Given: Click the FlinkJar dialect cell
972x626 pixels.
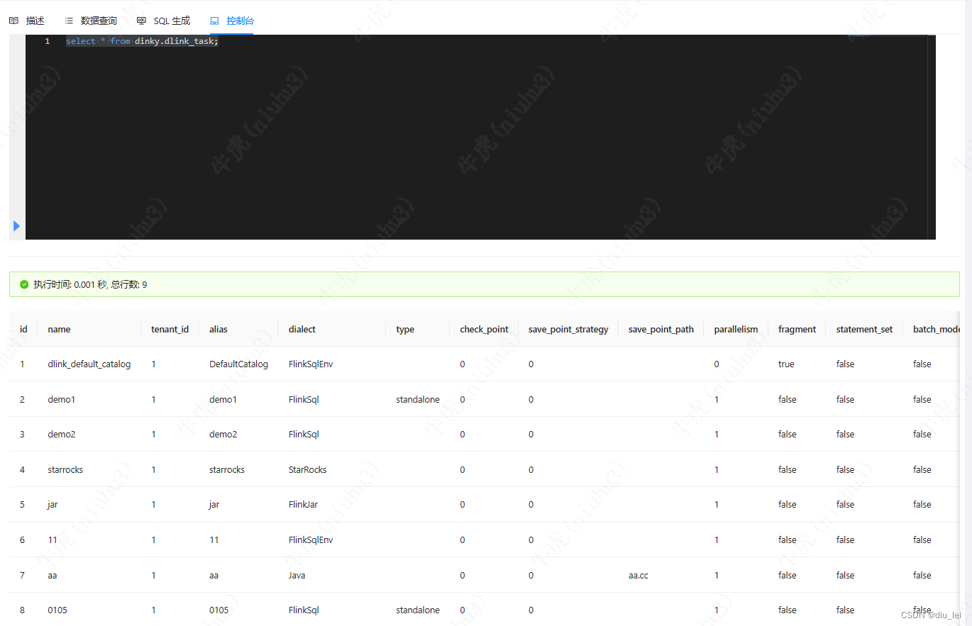Looking at the screenshot, I should tap(303, 504).
